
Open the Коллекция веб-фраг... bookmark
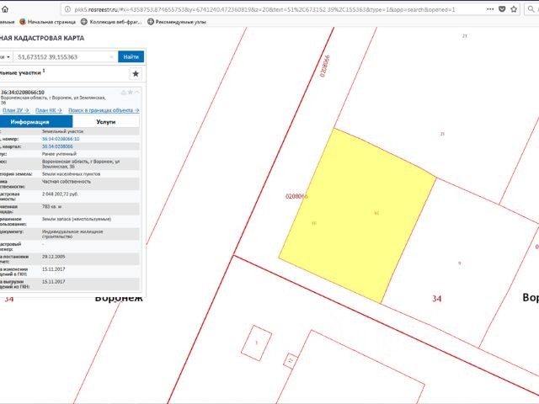pos(111,22)
